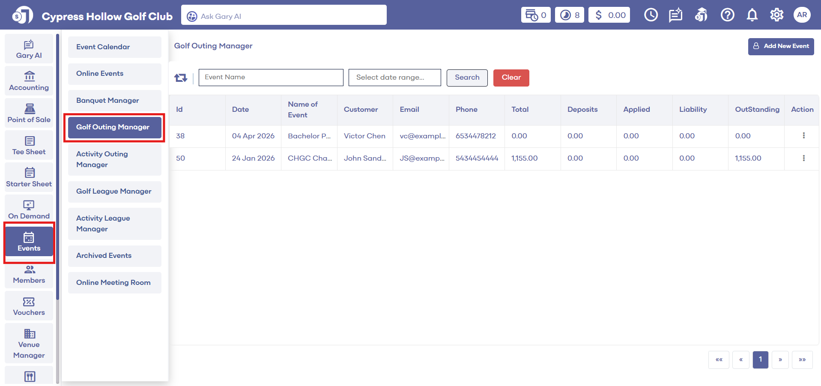Viewport: 821px width, 386px height.
Task: Open Point of Sale in sidebar
Action: click(29, 114)
